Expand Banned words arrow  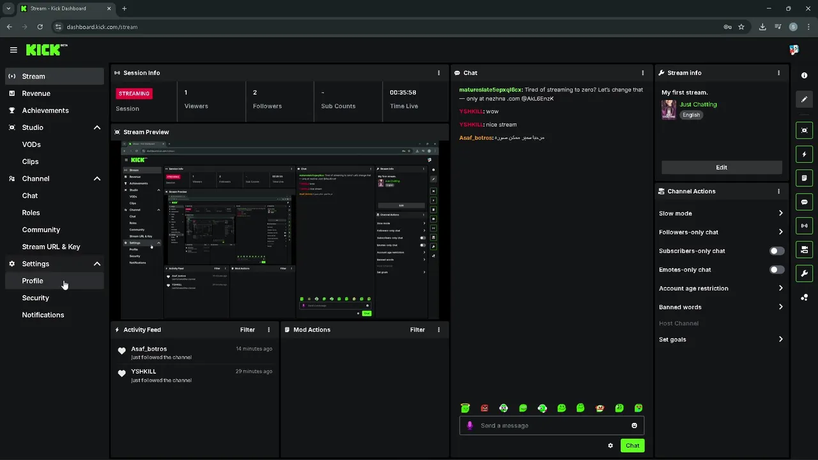(780, 307)
